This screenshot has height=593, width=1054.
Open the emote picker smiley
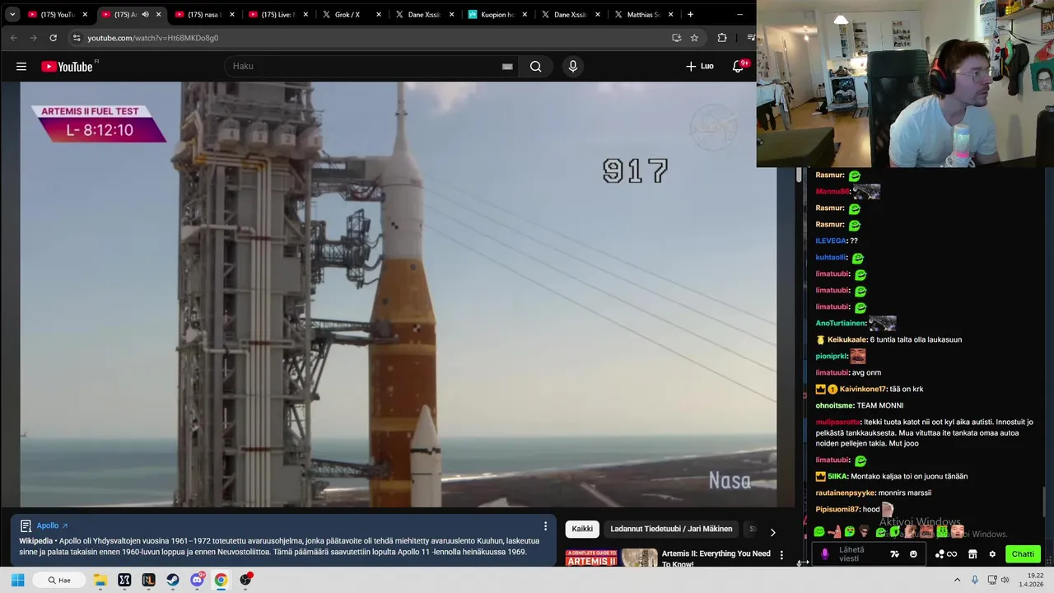913,554
